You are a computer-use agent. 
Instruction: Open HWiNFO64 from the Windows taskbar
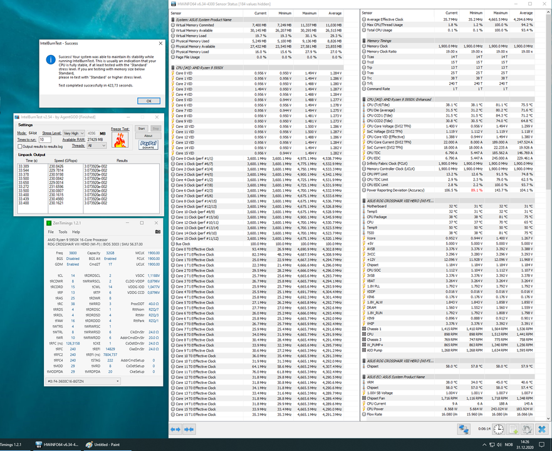pyautogui.click(x=58, y=445)
